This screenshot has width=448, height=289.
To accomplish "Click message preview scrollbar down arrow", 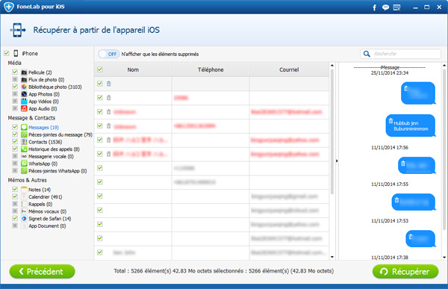I will [x=444, y=257].
